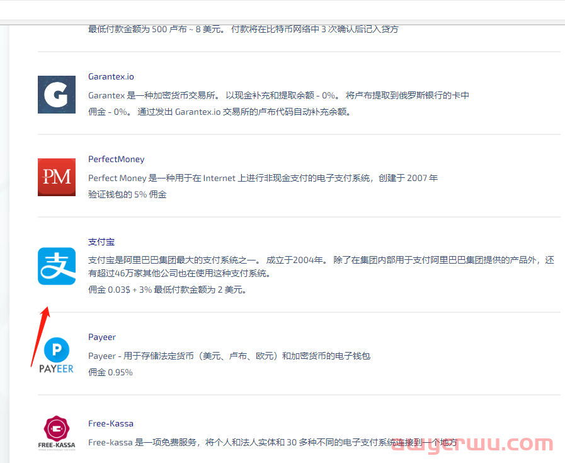Click Payeer description '用于存储法定货币'
565x463 pixels.
coord(159,356)
